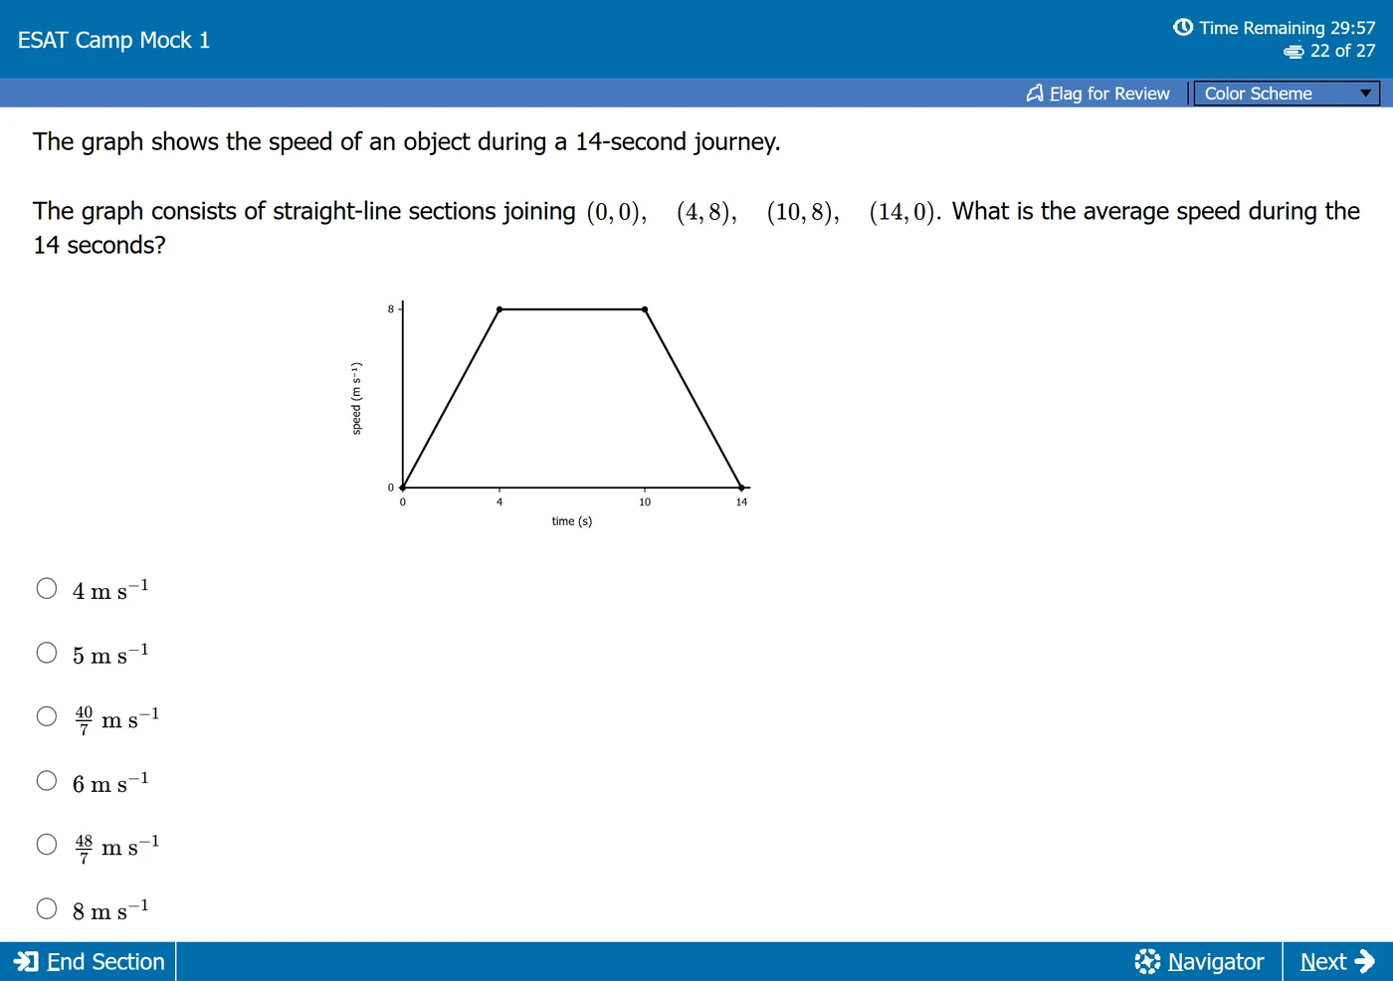Click the Time Remaining 29:57 text
The height and width of the screenshot is (981, 1393).
(1288, 28)
